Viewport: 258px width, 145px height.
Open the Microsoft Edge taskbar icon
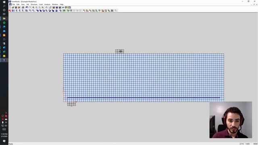[4, 27]
